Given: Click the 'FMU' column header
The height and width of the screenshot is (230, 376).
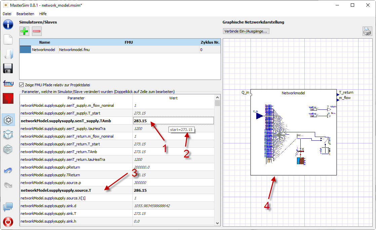Looking at the screenshot, I should pos(129,42).
